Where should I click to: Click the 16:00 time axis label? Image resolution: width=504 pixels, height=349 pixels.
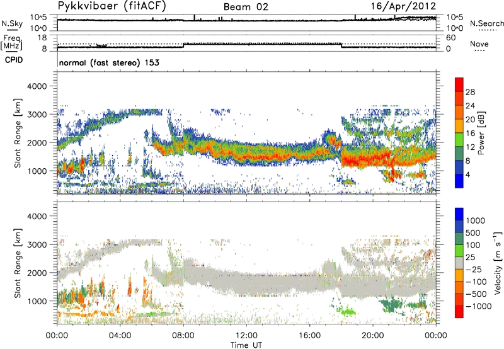point(309,336)
